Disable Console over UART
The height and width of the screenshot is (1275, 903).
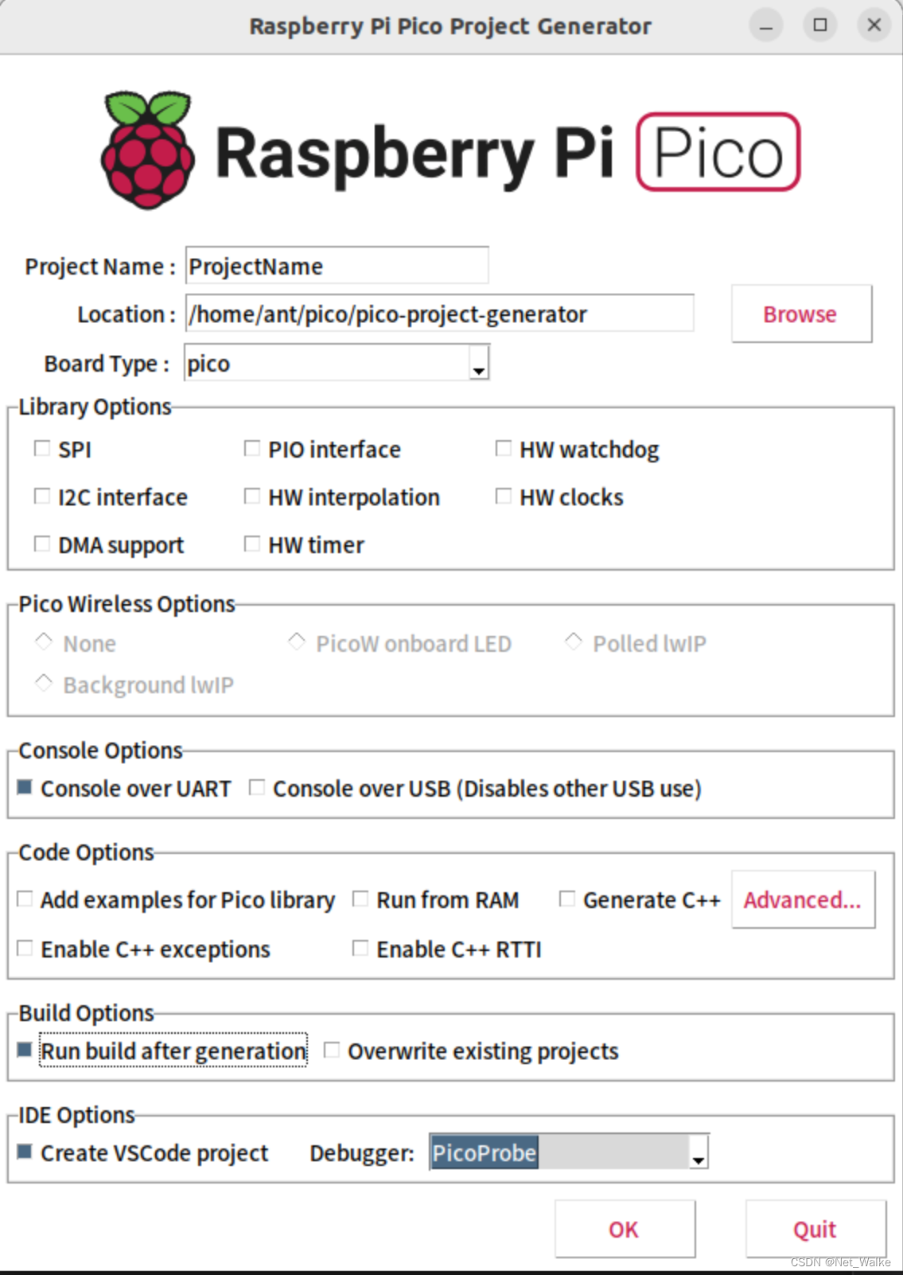click(23, 787)
